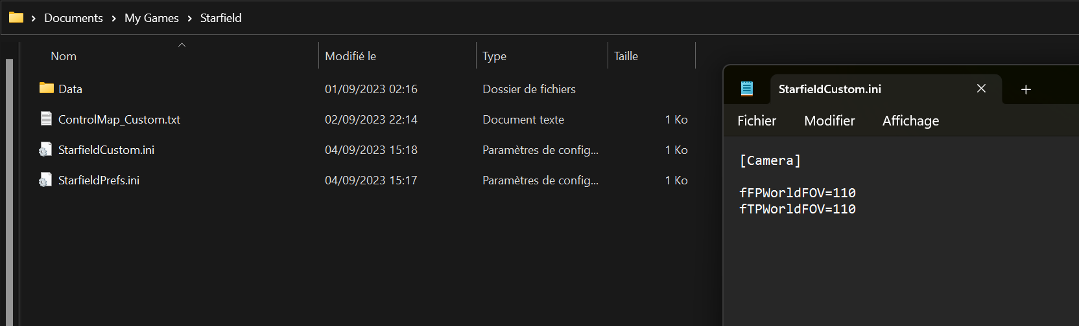Navigate to Documents breadcrumb
This screenshot has width=1079, height=326.
click(73, 18)
